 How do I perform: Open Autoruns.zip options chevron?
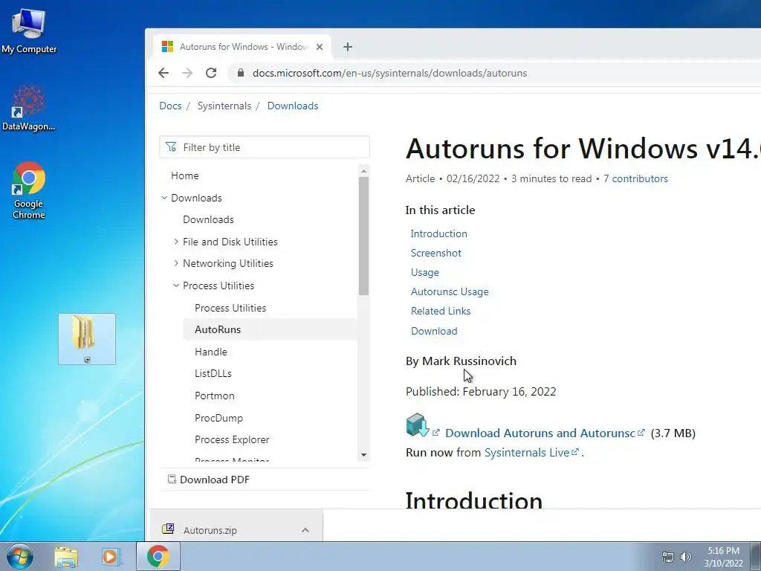[305, 530]
